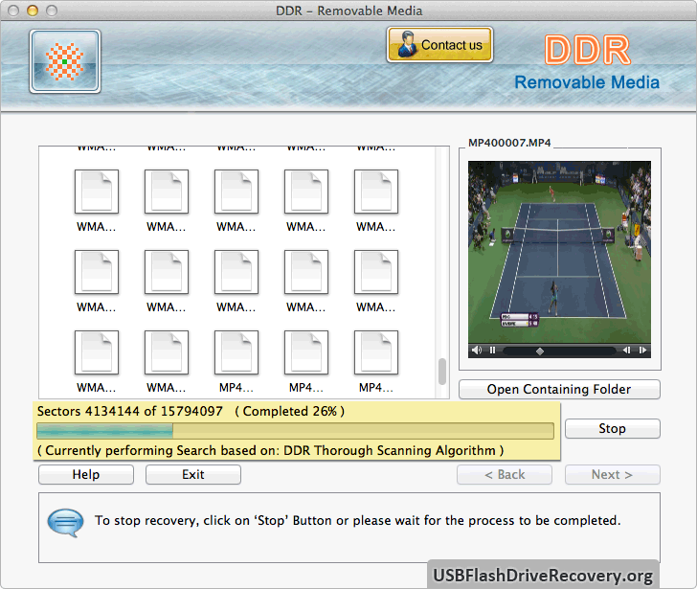Click the sector scanning progress bar

(295, 431)
